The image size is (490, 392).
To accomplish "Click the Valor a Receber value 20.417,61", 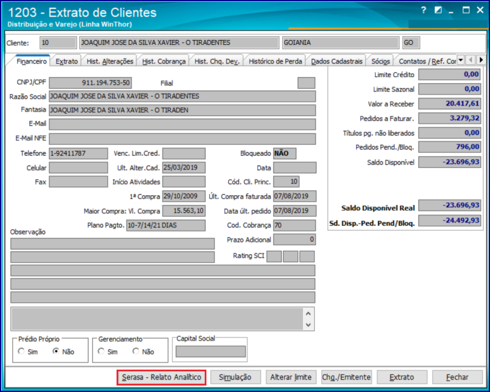I will [x=450, y=104].
